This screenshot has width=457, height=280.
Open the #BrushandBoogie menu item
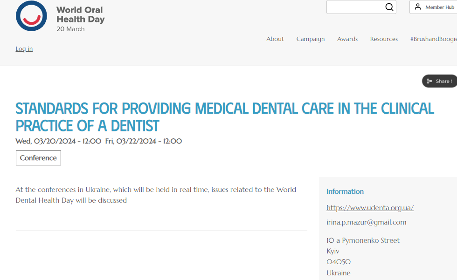433,39
